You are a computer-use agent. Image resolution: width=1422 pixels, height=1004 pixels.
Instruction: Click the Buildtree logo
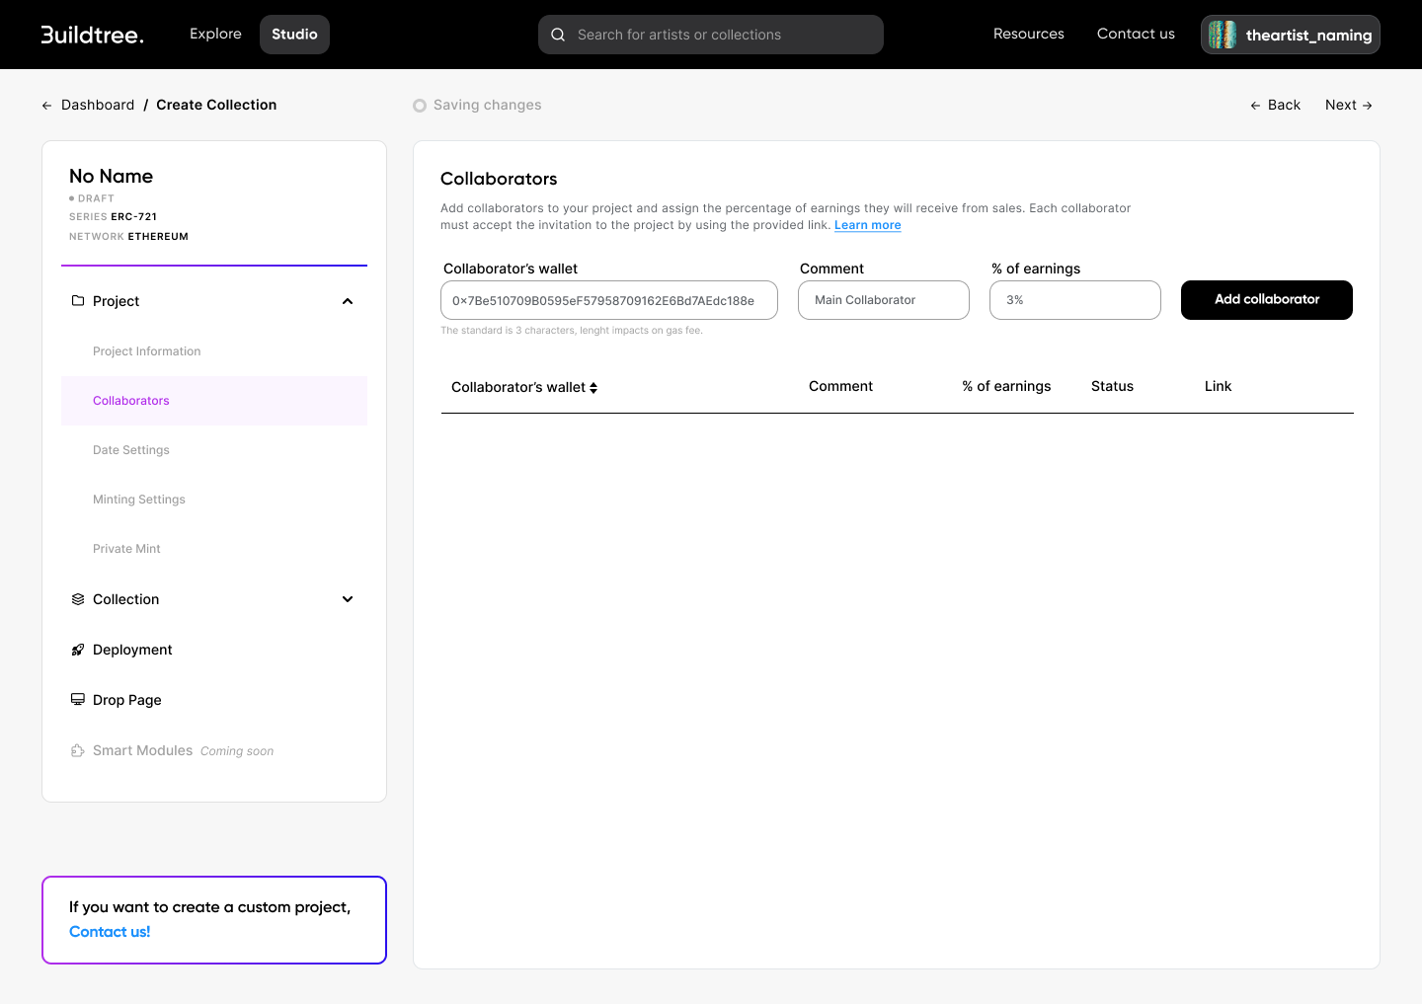pyautogui.click(x=92, y=35)
